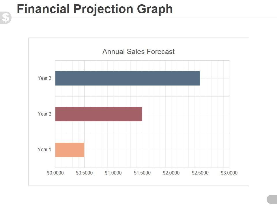Select the $1.0000 axis value

[x=113, y=173]
